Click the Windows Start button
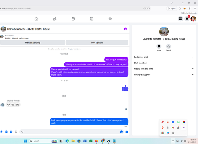This screenshot has height=144, width=198. pos(25,141)
